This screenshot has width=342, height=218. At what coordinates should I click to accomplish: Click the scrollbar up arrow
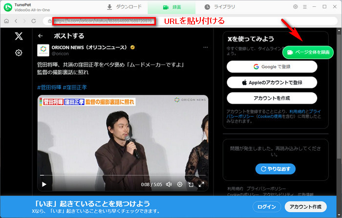(339, 30)
